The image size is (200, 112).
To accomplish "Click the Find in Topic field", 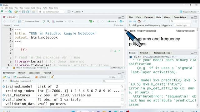I will tap(182, 26).
